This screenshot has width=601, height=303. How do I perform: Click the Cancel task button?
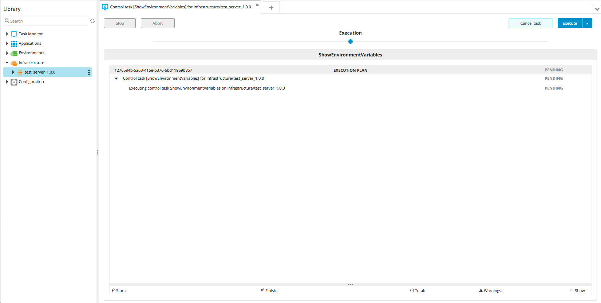click(531, 23)
